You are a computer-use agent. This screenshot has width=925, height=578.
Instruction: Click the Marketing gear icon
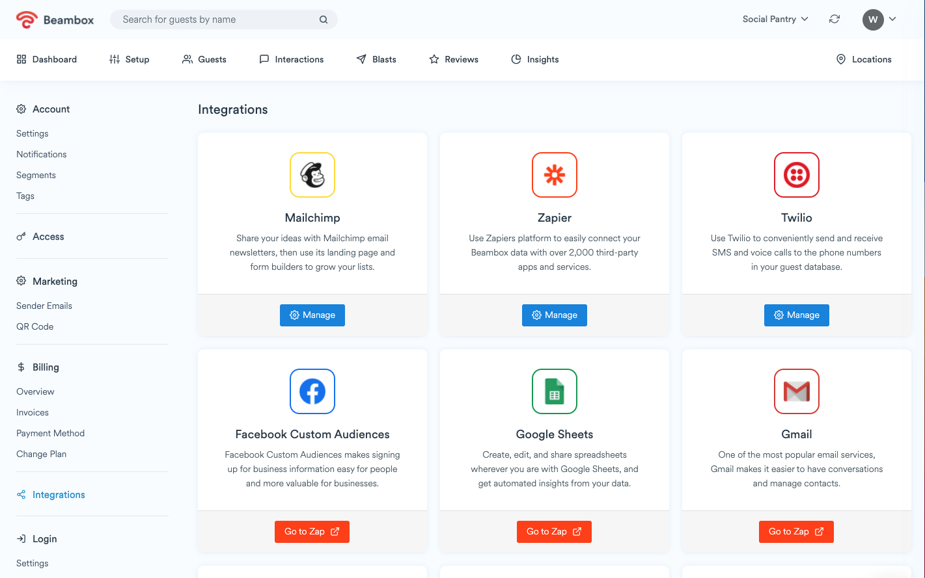click(21, 281)
